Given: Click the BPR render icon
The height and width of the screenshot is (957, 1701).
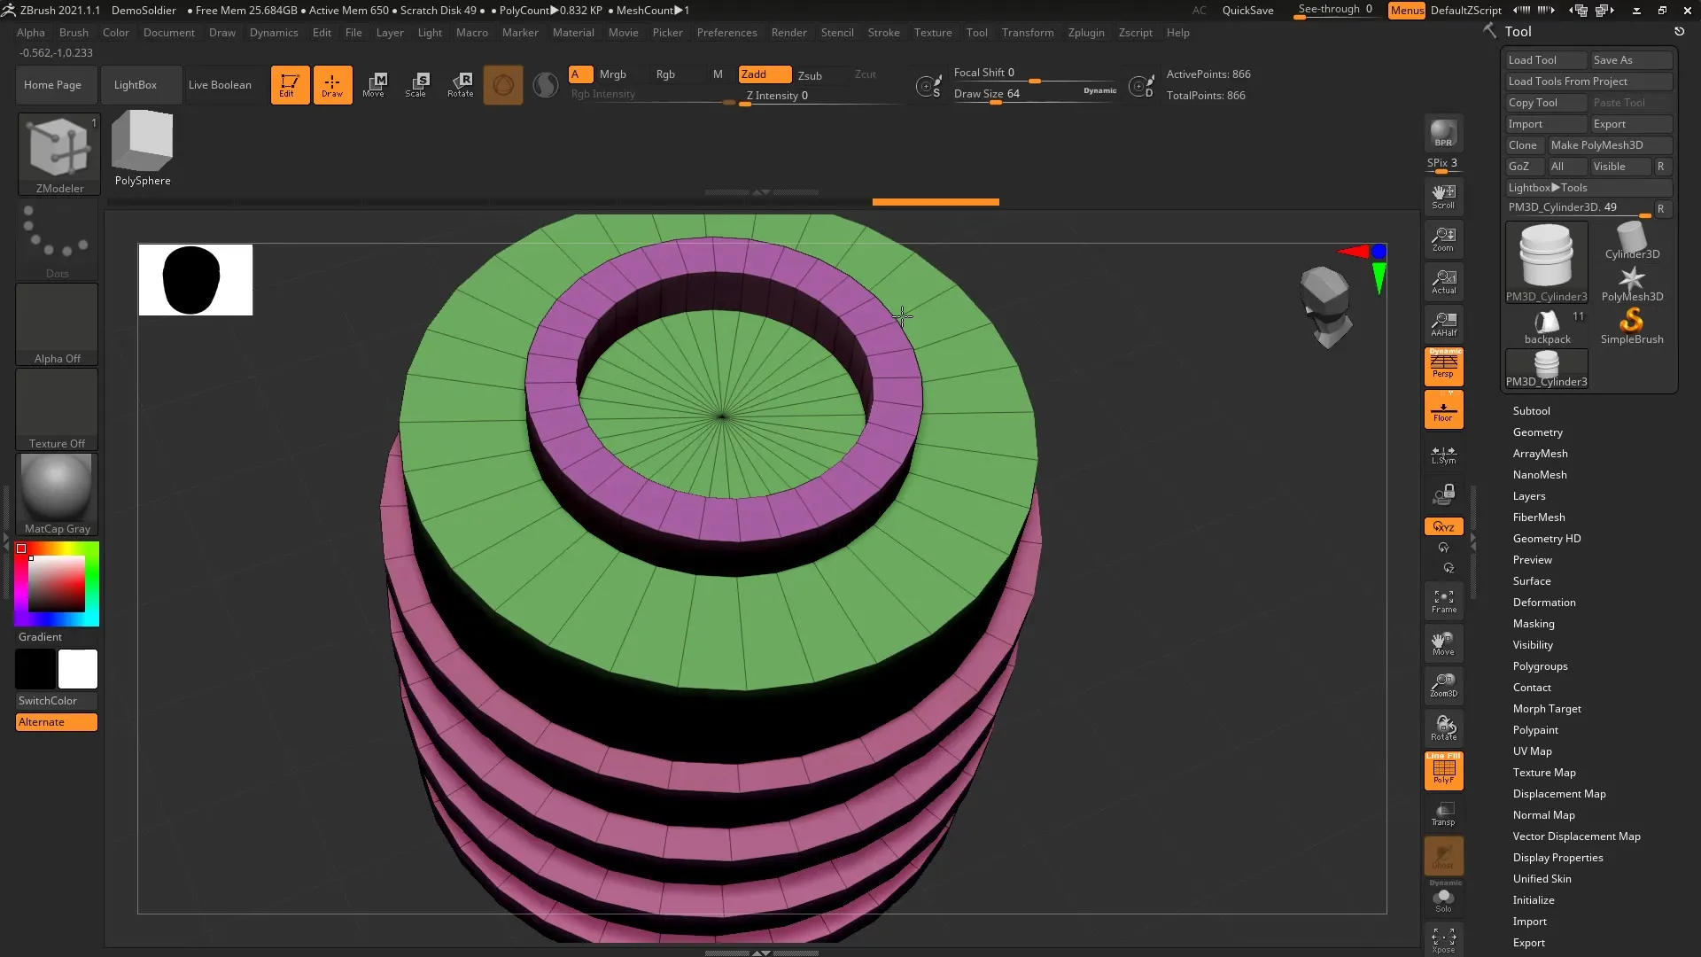Looking at the screenshot, I should [x=1443, y=134].
